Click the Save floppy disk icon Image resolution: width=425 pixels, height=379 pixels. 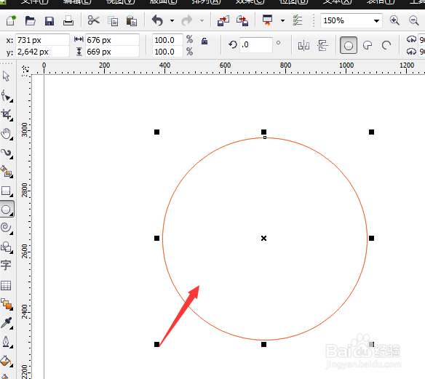pos(49,21)
